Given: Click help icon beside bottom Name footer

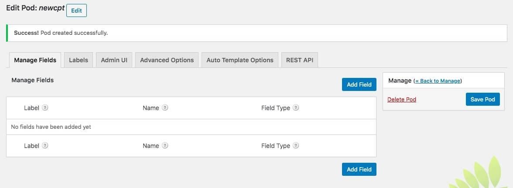Looking at the screenshot, I should [x=165, y=146].
